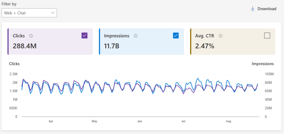Click the Apr label on chart axis
The image size is (284, 134).
[51, 121]
